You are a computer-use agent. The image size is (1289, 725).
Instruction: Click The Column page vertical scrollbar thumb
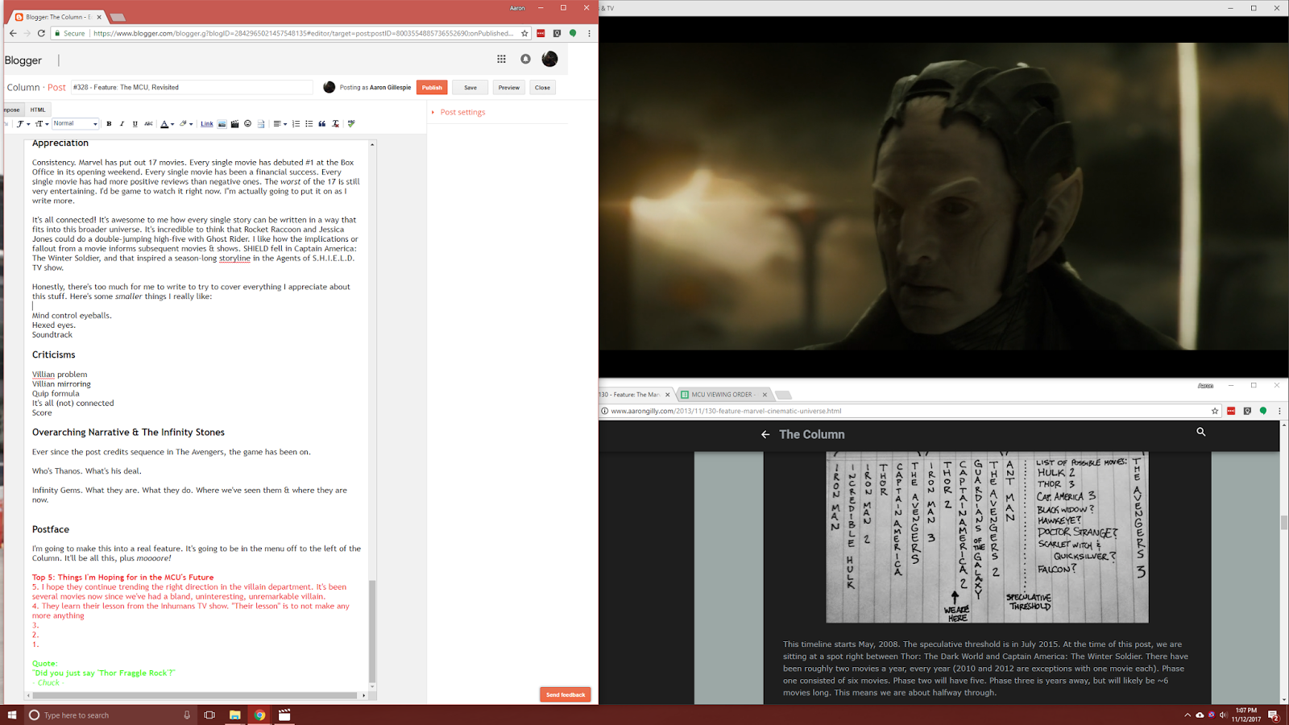click(1284, 524)
